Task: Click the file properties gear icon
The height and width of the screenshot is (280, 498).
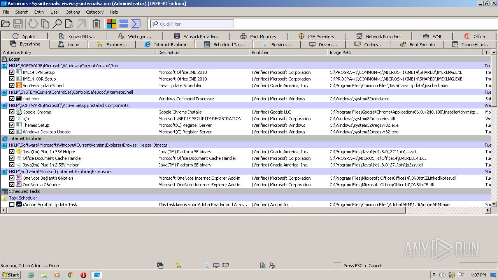Action: pos(69,24)
